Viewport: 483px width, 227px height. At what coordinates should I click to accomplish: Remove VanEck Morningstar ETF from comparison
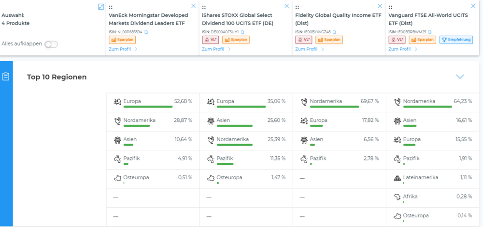(x=194, y=6)
